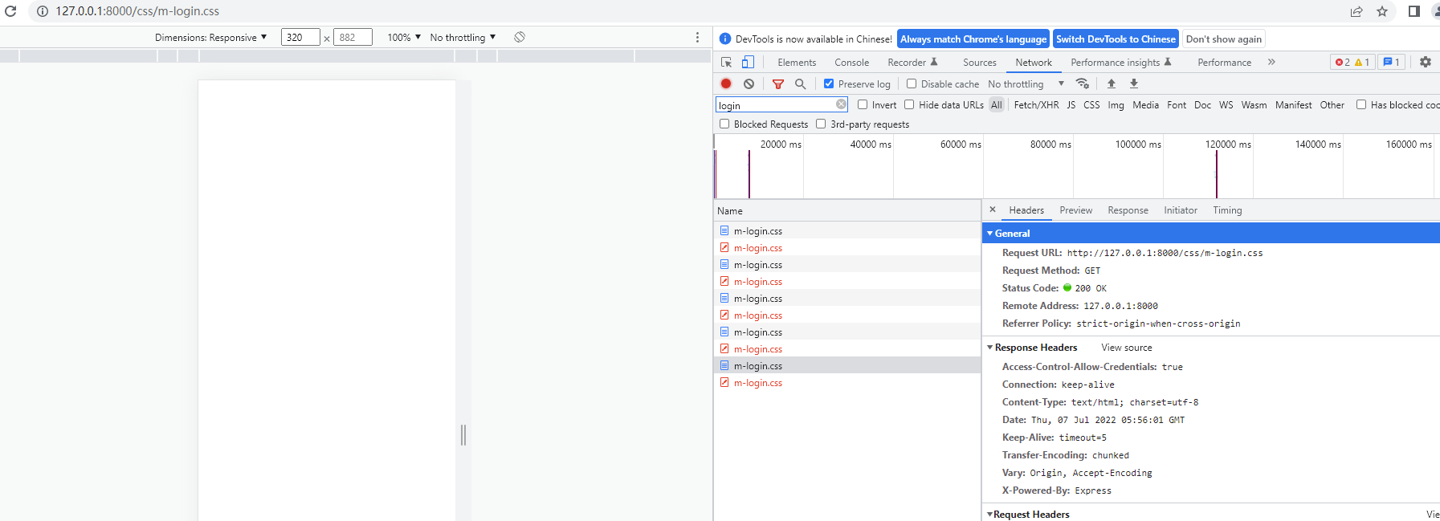Open device toolbar No throttling dropdown
Image resolution: width=1440 pixels, height=521 pixels.
tap(463, 37)
